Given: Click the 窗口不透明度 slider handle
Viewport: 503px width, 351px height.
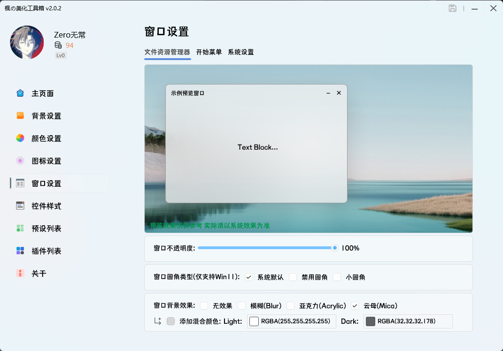Looking at the screenshot, I should click(x=335, y=248).
